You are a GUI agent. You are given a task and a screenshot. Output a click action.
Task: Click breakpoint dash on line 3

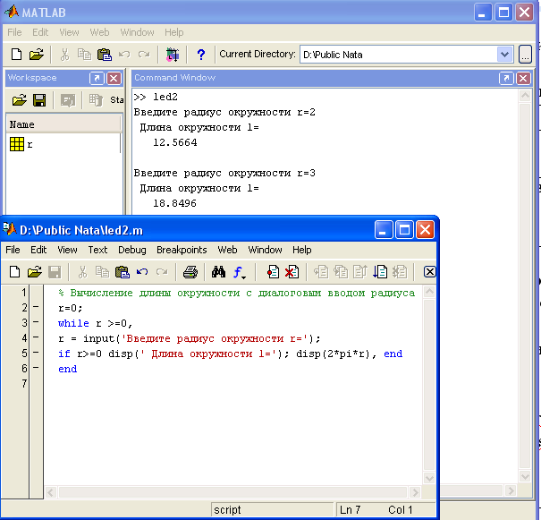(36, 322)
